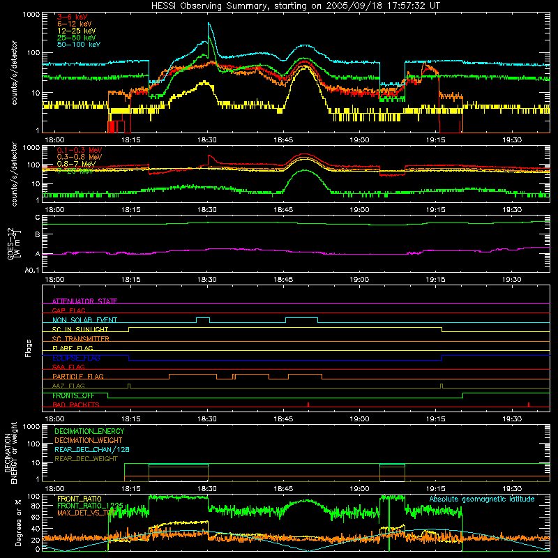Click counts/s/detector axis title of MeV panel
The height and width of the screenshot is (558, 558).
click(x=14, y=174)
